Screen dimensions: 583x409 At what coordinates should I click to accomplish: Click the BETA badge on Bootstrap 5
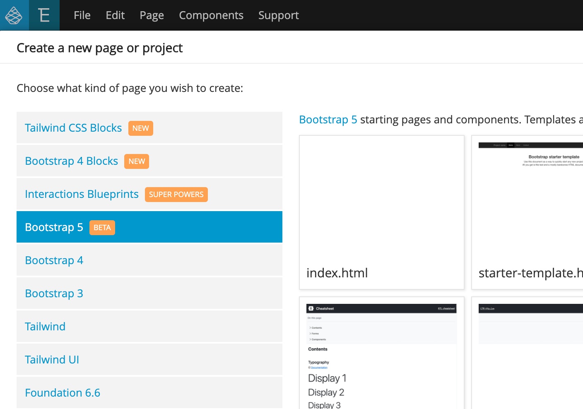pyautogui.click(x=102, y=228)
